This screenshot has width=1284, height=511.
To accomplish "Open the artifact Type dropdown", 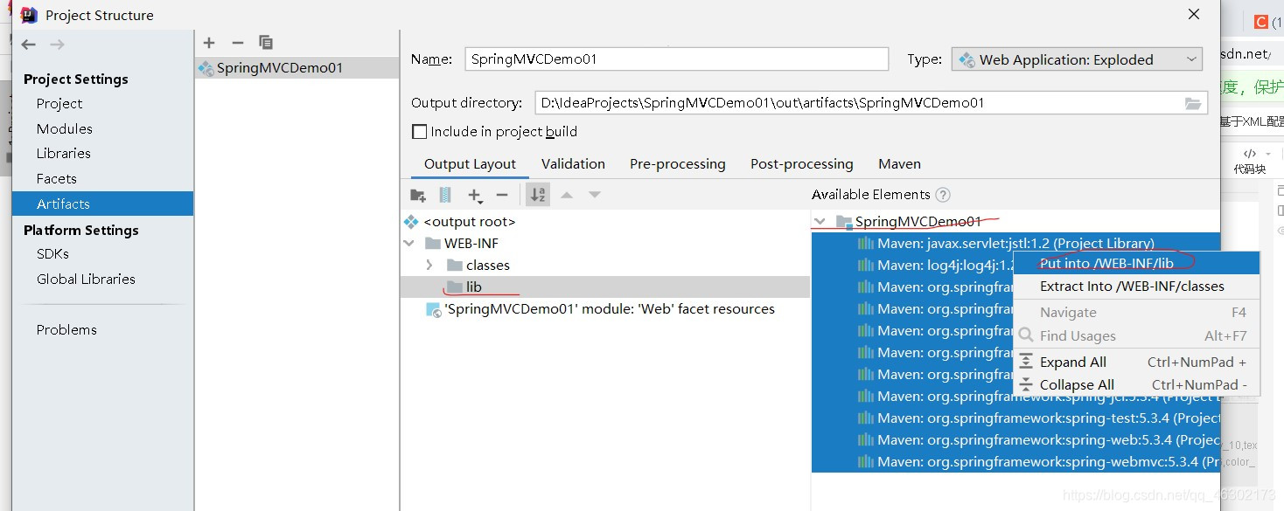I will [x=1078, y=59].
